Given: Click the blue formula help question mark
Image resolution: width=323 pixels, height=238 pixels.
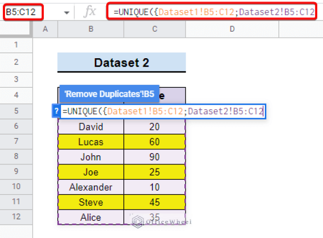Looking at the screenshot, I should 56,111.
